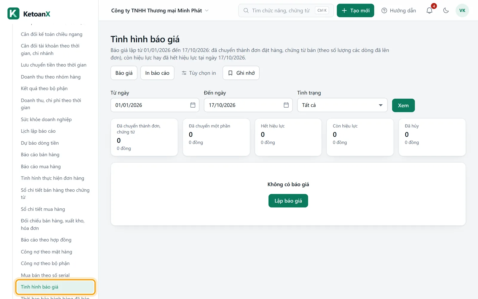Open the notifications bell

(x=429, y=10)
